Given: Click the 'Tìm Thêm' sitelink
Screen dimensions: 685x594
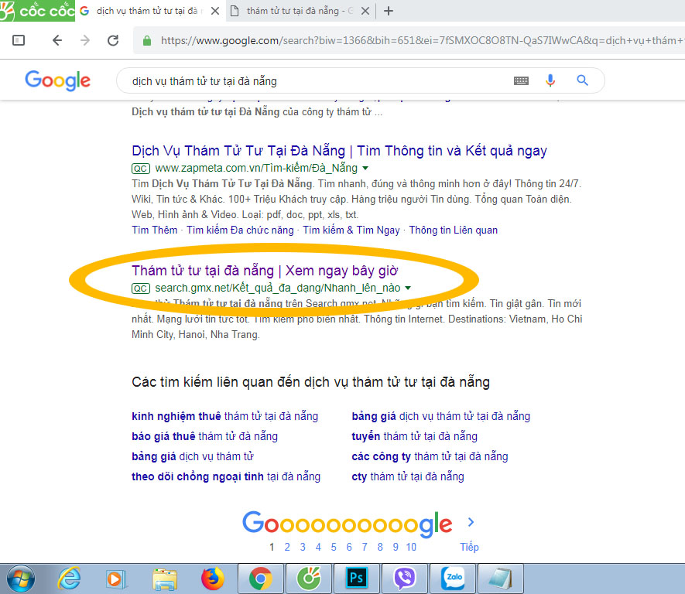Looking at the screenshot, I should point(155,230).
